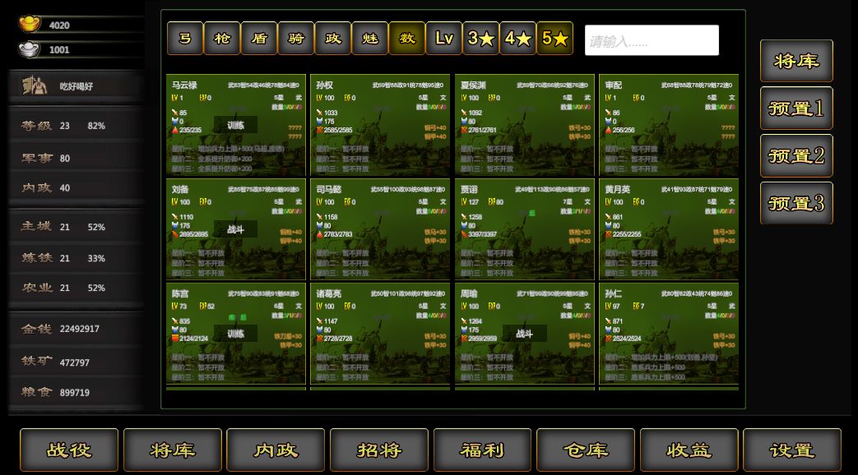
Task: Click the 金钱 22492917 row
Action: pos(77,329)
